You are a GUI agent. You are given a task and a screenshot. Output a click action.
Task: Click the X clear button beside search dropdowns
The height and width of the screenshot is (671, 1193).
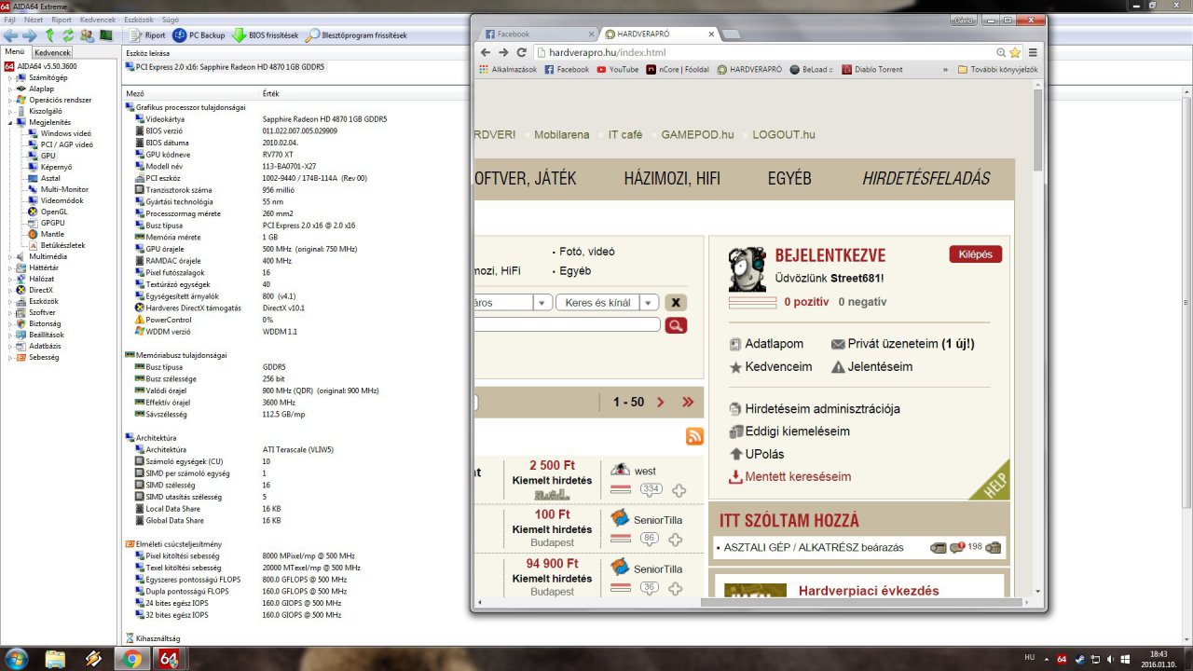pos(676,302)
